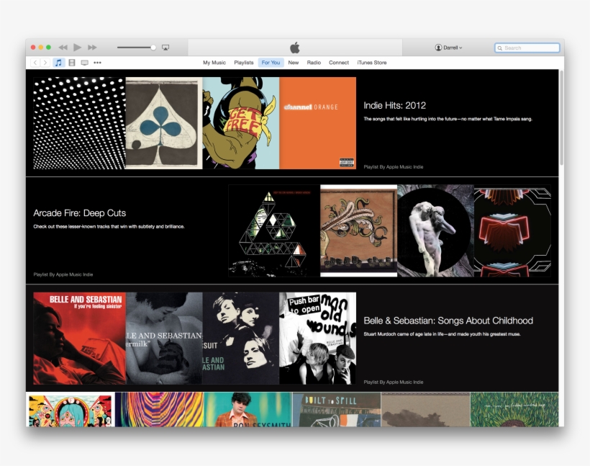Select the If You're Feeling Sinister cover
The width and height of the screenshot is (590, 466).
(79, 339)
